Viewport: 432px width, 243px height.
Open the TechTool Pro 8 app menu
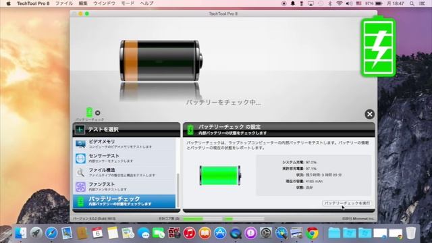tap(33, 3)
